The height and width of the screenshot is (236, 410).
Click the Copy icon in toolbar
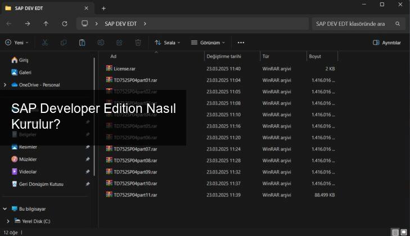point(64,42)
